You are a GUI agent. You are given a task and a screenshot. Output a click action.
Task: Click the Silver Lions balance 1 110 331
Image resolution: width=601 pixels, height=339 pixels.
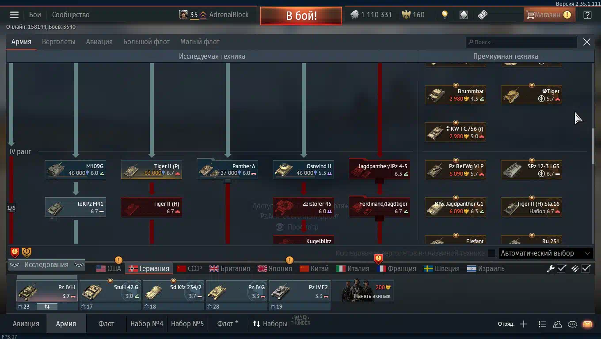pos(371,15)
